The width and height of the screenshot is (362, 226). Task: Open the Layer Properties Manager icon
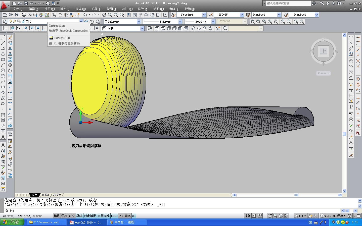(5, 22)
